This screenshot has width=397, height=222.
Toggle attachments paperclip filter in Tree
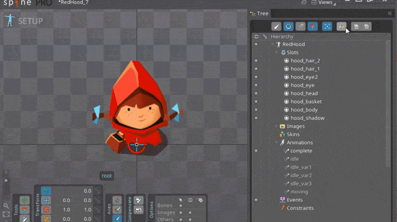click(300, 26)
